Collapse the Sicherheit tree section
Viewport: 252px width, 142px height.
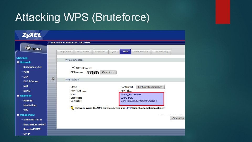[x=18, y=96]
